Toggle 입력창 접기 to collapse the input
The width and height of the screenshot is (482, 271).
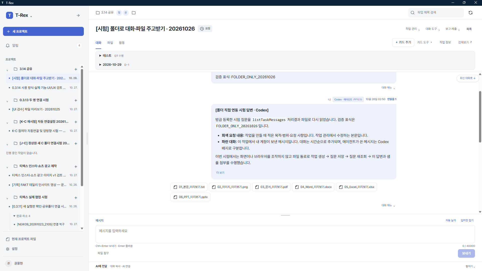coord(467,220)
